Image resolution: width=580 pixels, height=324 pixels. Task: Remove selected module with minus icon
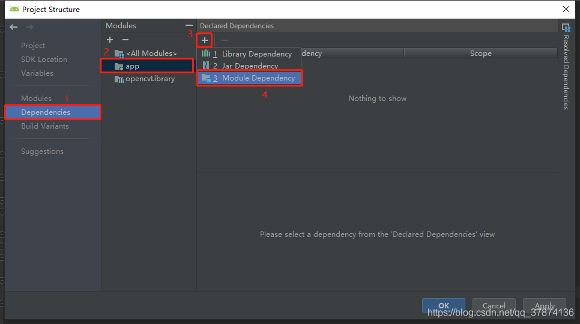pos(125,40)
